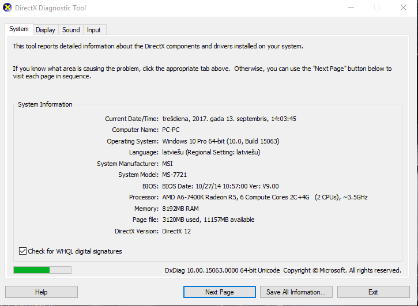Image resolution: width=418 pixels, height=306 pixels.
Task: Click the Help button
Action: (x=42, y=292)
